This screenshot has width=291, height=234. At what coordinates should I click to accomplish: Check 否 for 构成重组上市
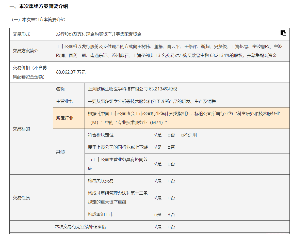pyautogui.click(x=171, y=214)
